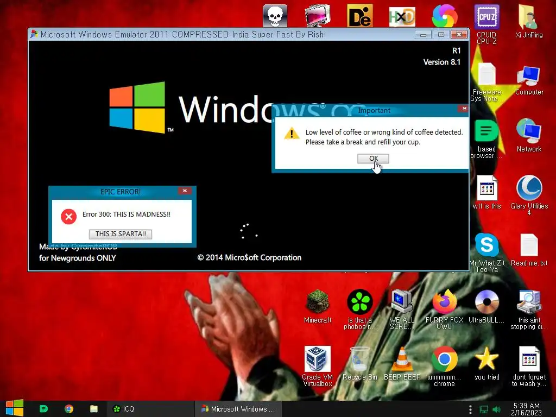Open the HxD hex editor icon
The image size is (556, 417).
[402, 16]
